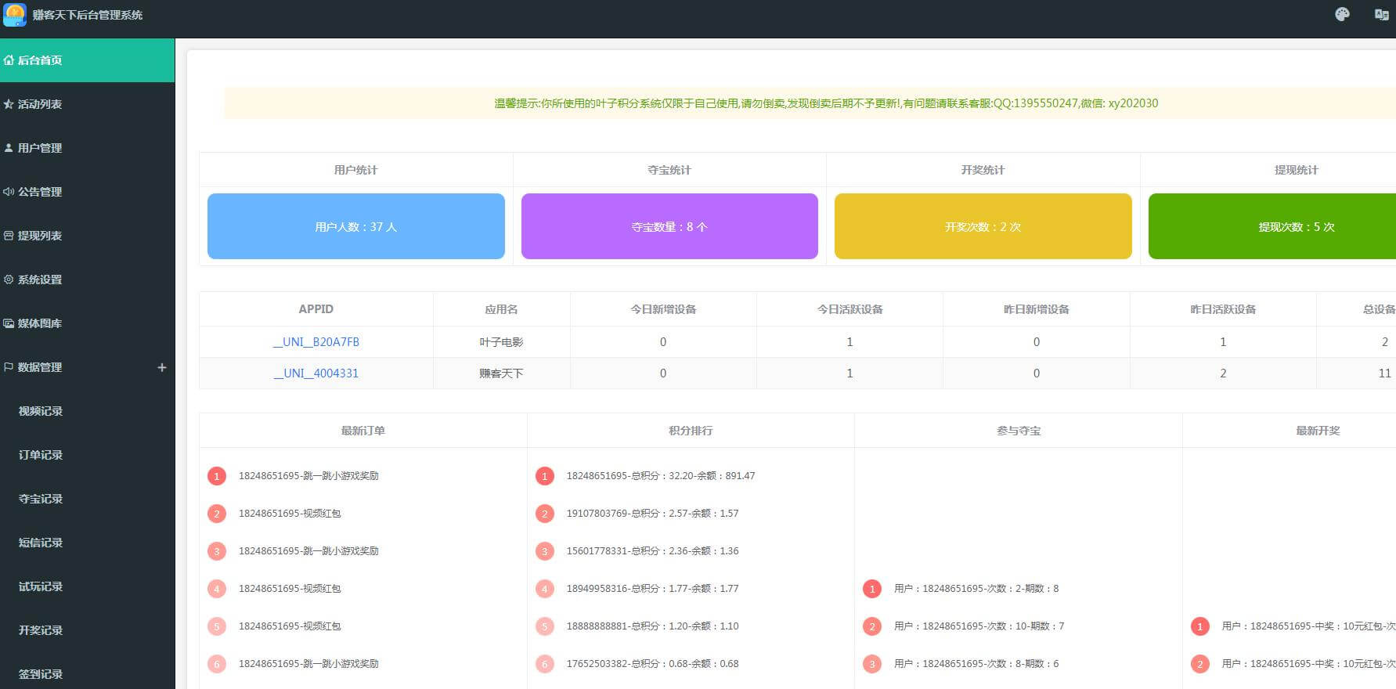Click 参与夺宝 entry 次数 8 期数 6

(x=976, y=664)
